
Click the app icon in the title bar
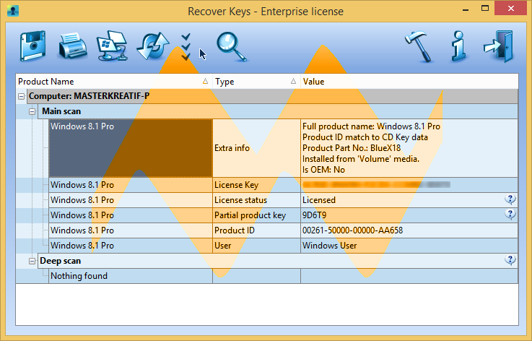pyautogui.click(x=13, y=11)
